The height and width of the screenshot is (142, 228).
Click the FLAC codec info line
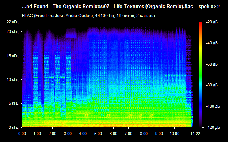pyautogui.click(x=88, y=16)
